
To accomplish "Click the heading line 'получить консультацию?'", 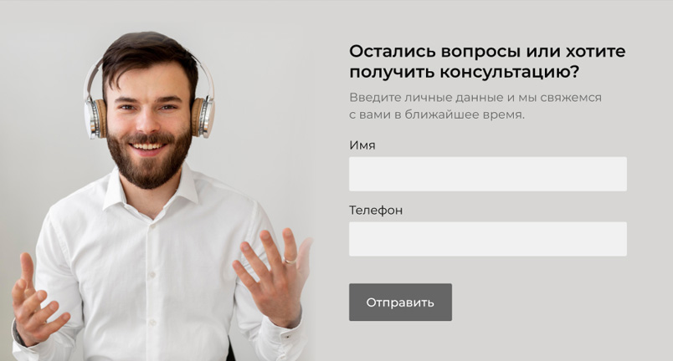I will (464, 73).
